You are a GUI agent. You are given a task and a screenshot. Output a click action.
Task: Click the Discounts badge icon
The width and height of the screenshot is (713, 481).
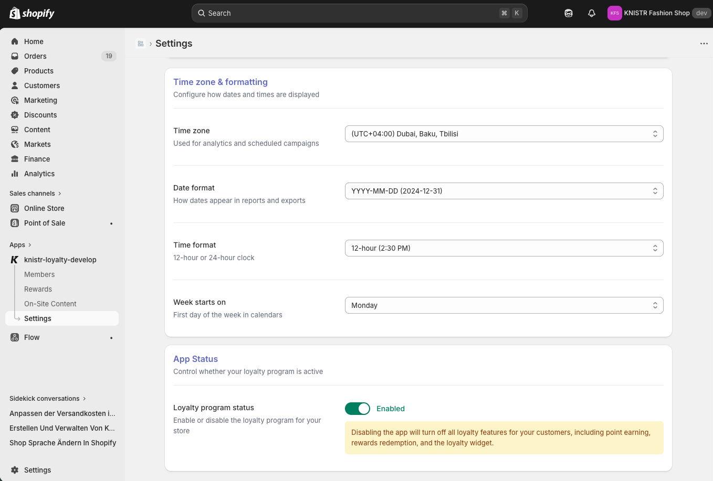pyautogui.click(x=15, y=115)
